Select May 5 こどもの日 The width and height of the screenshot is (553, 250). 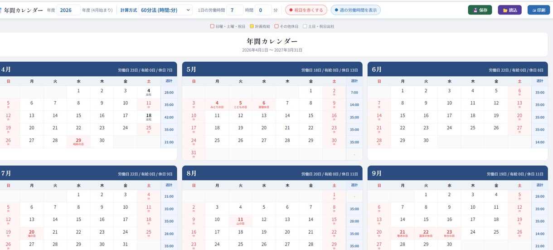(x=241, y=104)
